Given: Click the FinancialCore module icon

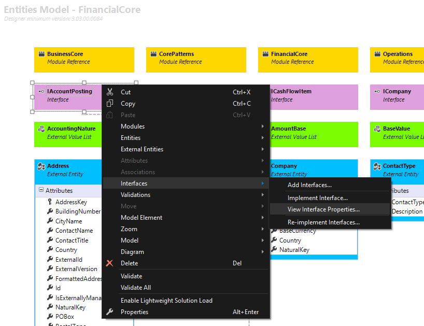Looking at the screenshot, I should (x=265, y=54).
